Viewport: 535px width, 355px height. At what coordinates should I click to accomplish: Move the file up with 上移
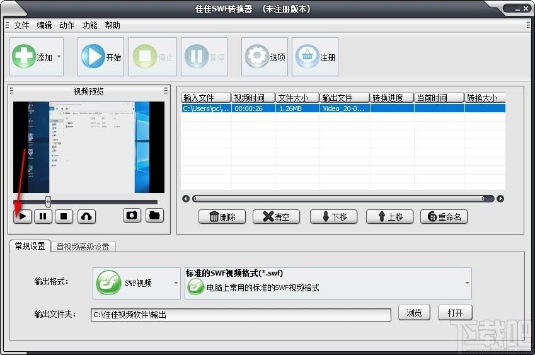[x=389, y=217]
